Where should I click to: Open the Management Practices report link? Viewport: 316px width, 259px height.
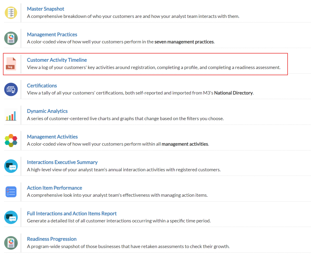tap(52, 35)
